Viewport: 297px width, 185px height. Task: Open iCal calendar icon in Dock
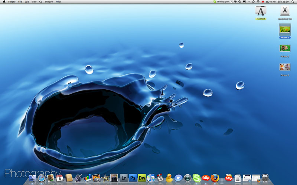60,178
